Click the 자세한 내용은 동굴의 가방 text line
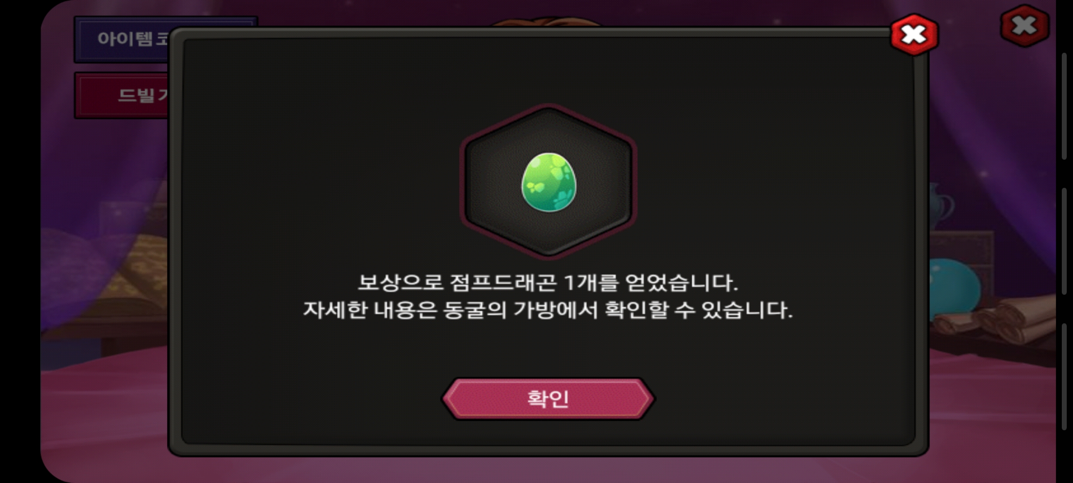Viewport: 1073px width, 483px height. (x=548, y=309)
